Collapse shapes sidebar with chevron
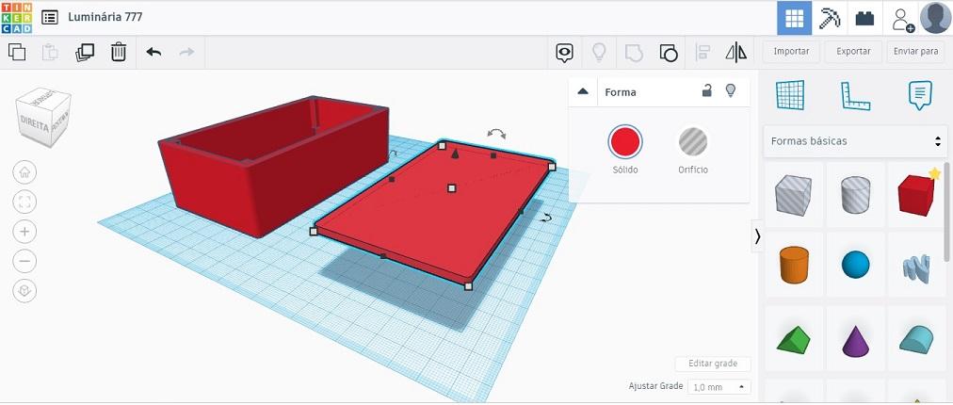The width and height of the screenshot is (953, 405). 757,236
